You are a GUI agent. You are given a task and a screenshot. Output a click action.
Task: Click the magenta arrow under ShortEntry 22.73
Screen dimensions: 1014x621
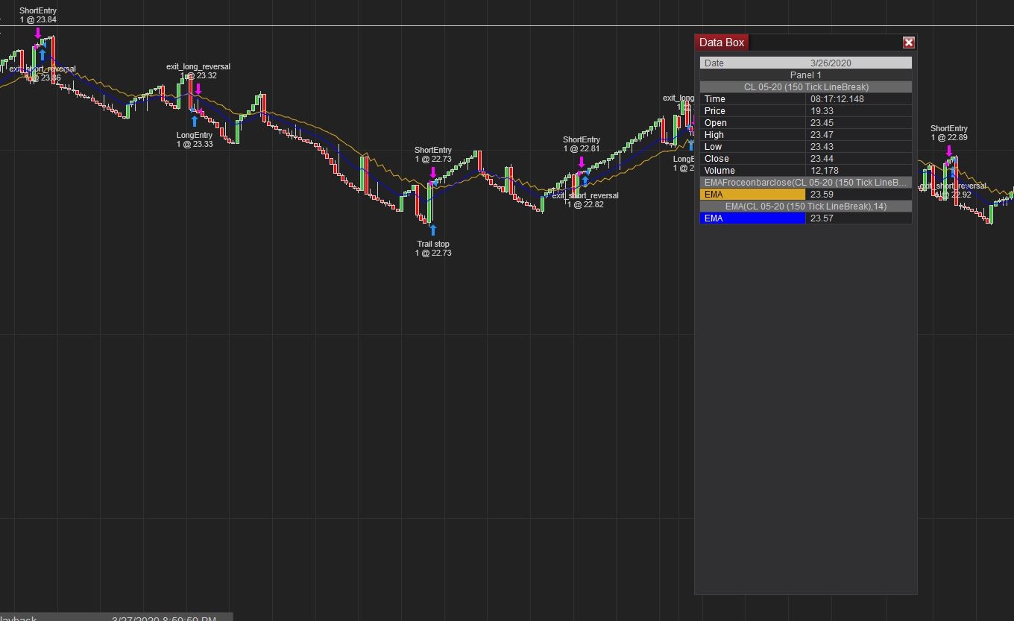tap(433, 172)
